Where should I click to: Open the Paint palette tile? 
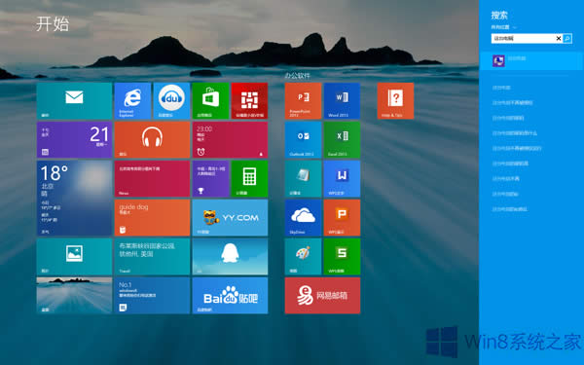click(303, 256)
